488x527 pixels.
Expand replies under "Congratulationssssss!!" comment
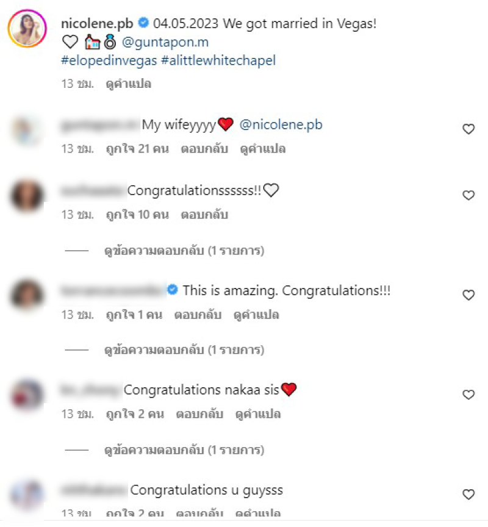coord(184,251)
